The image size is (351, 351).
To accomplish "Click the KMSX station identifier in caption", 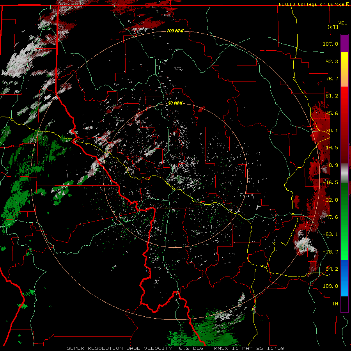I will click(x=222, y=348).
